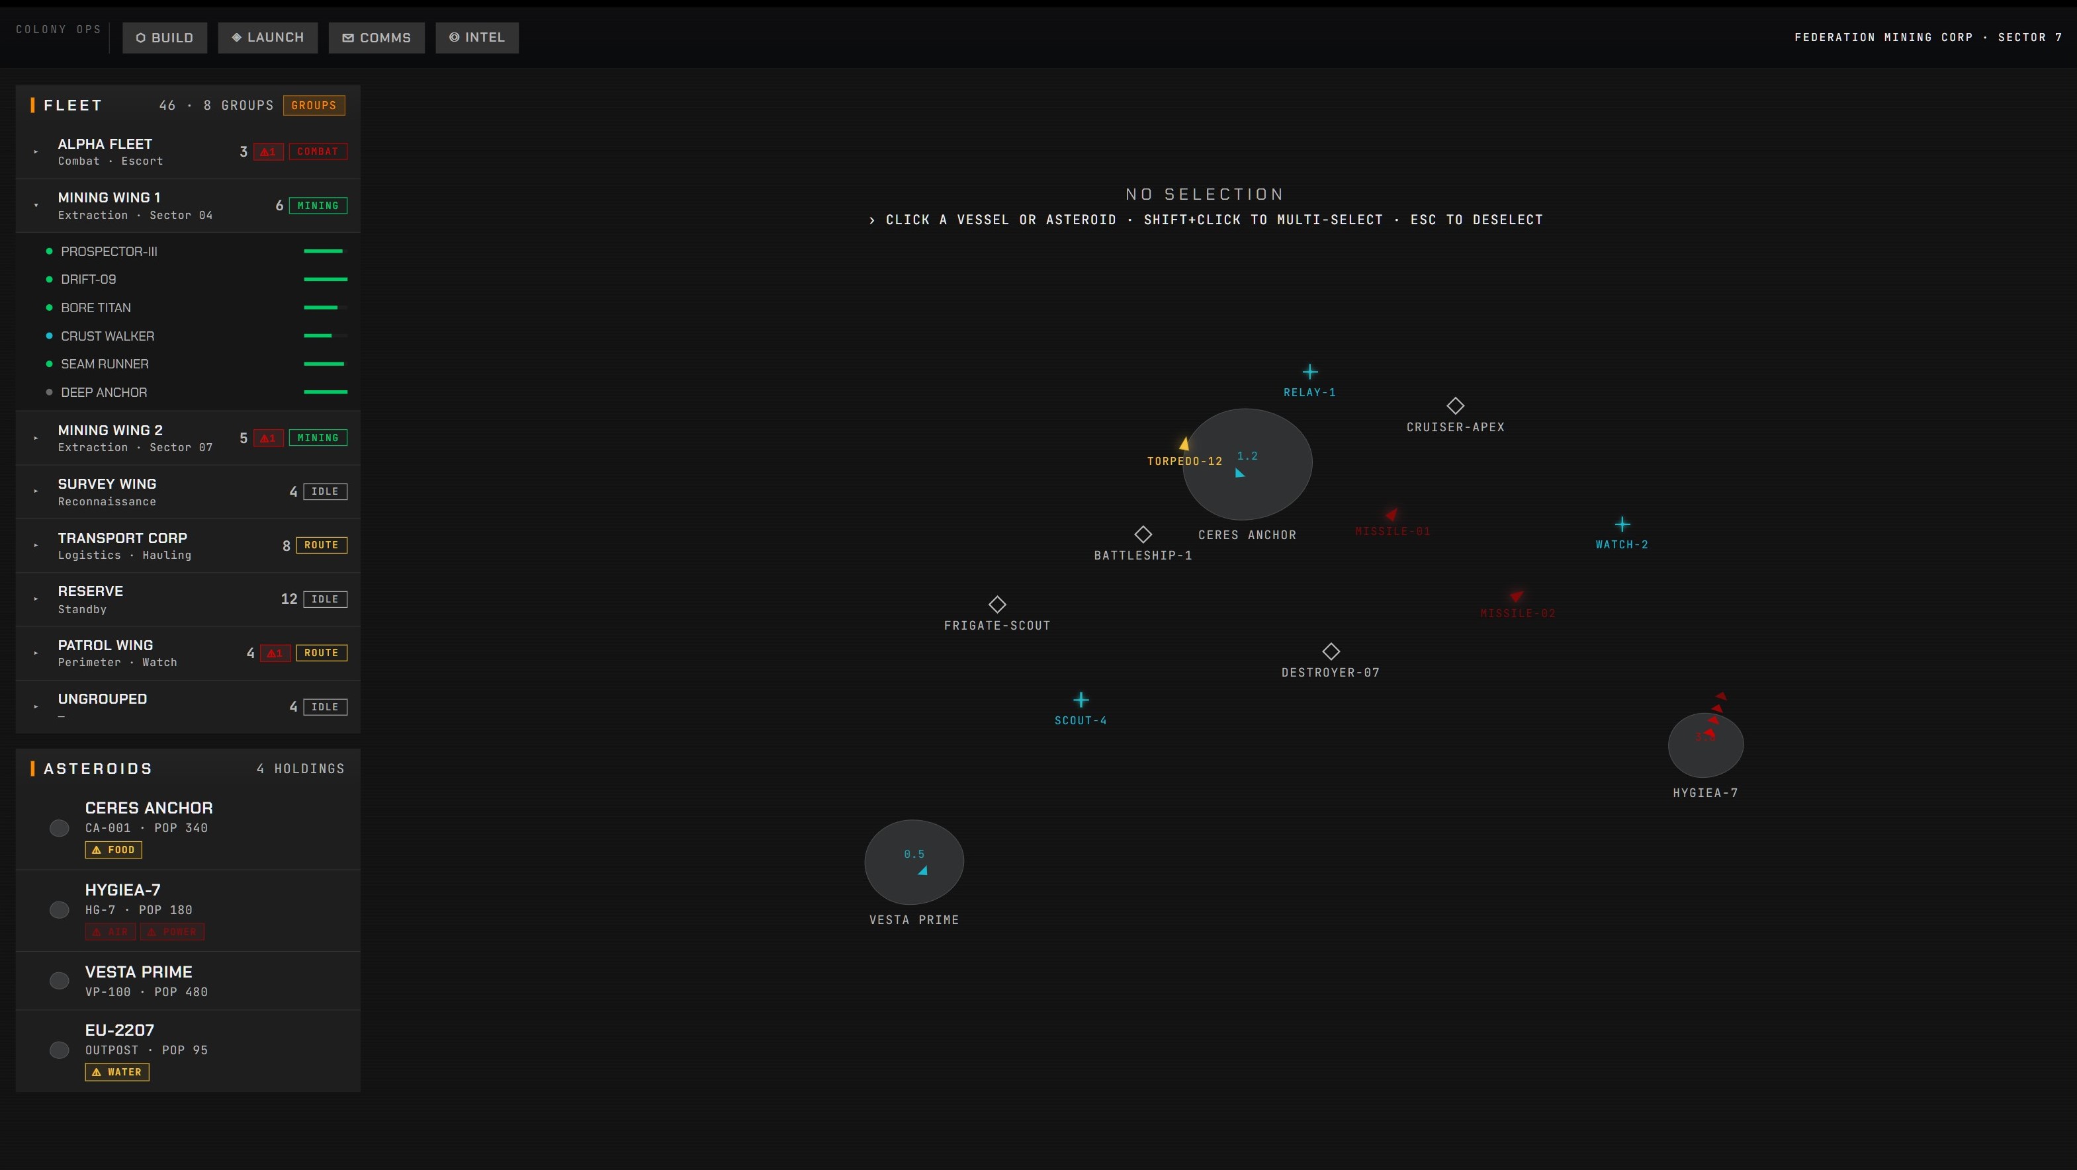2077x1170 pixels.
Task: Select DEEP ANCHOR vessel row
Action: pos(188,392)
